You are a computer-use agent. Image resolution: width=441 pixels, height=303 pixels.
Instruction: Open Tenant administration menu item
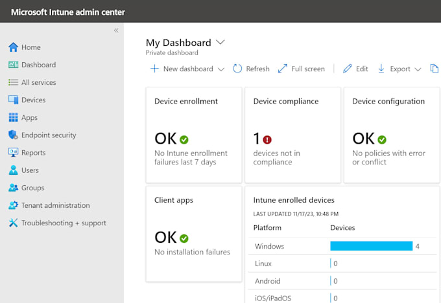(55, 205)
